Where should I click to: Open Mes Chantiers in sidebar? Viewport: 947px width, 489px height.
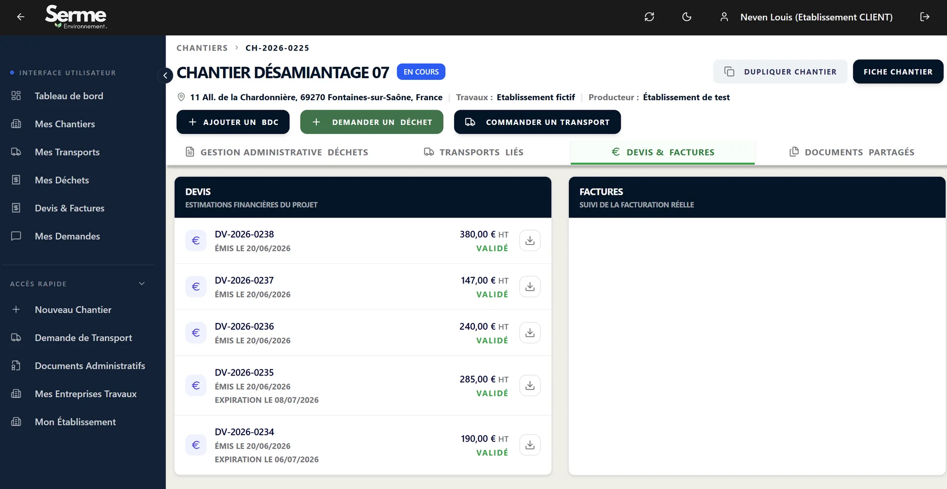pyautogui.click(x=65, y=124)
